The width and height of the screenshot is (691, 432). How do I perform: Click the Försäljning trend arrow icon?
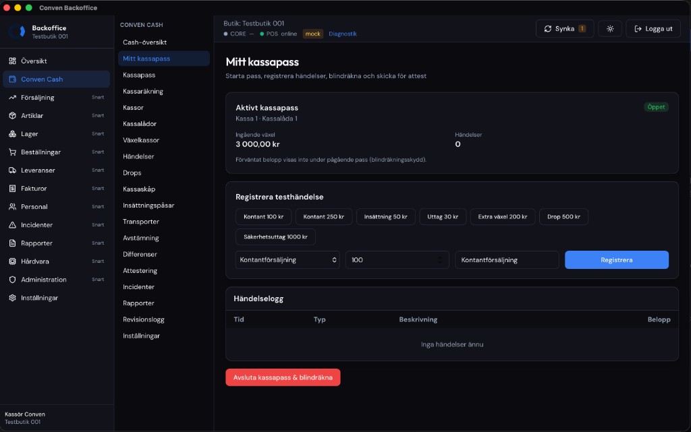click(x=12, y=98)
